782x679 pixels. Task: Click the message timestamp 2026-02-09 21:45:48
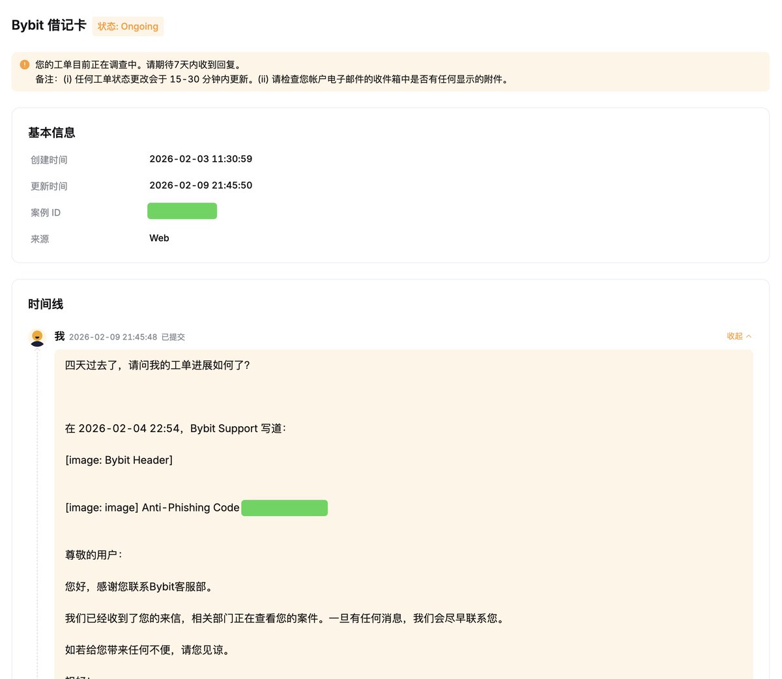pyautogui.click(x=113, y=337)
